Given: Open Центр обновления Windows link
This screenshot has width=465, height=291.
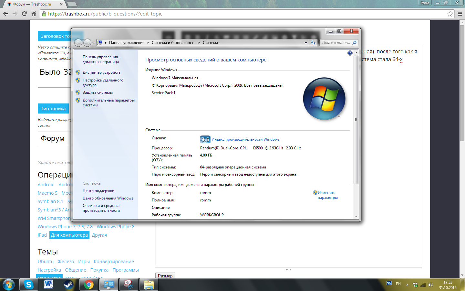Looking at the screenshot, I should pos(108,198).
